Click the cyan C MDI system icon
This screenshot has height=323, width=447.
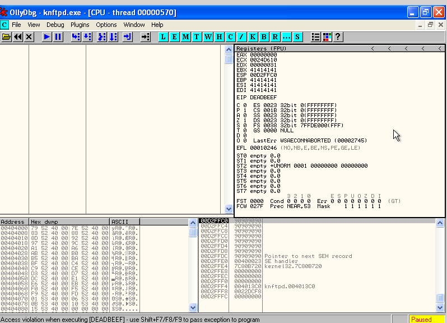pos(4,25)
